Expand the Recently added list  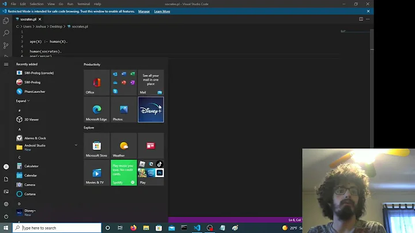22,101
